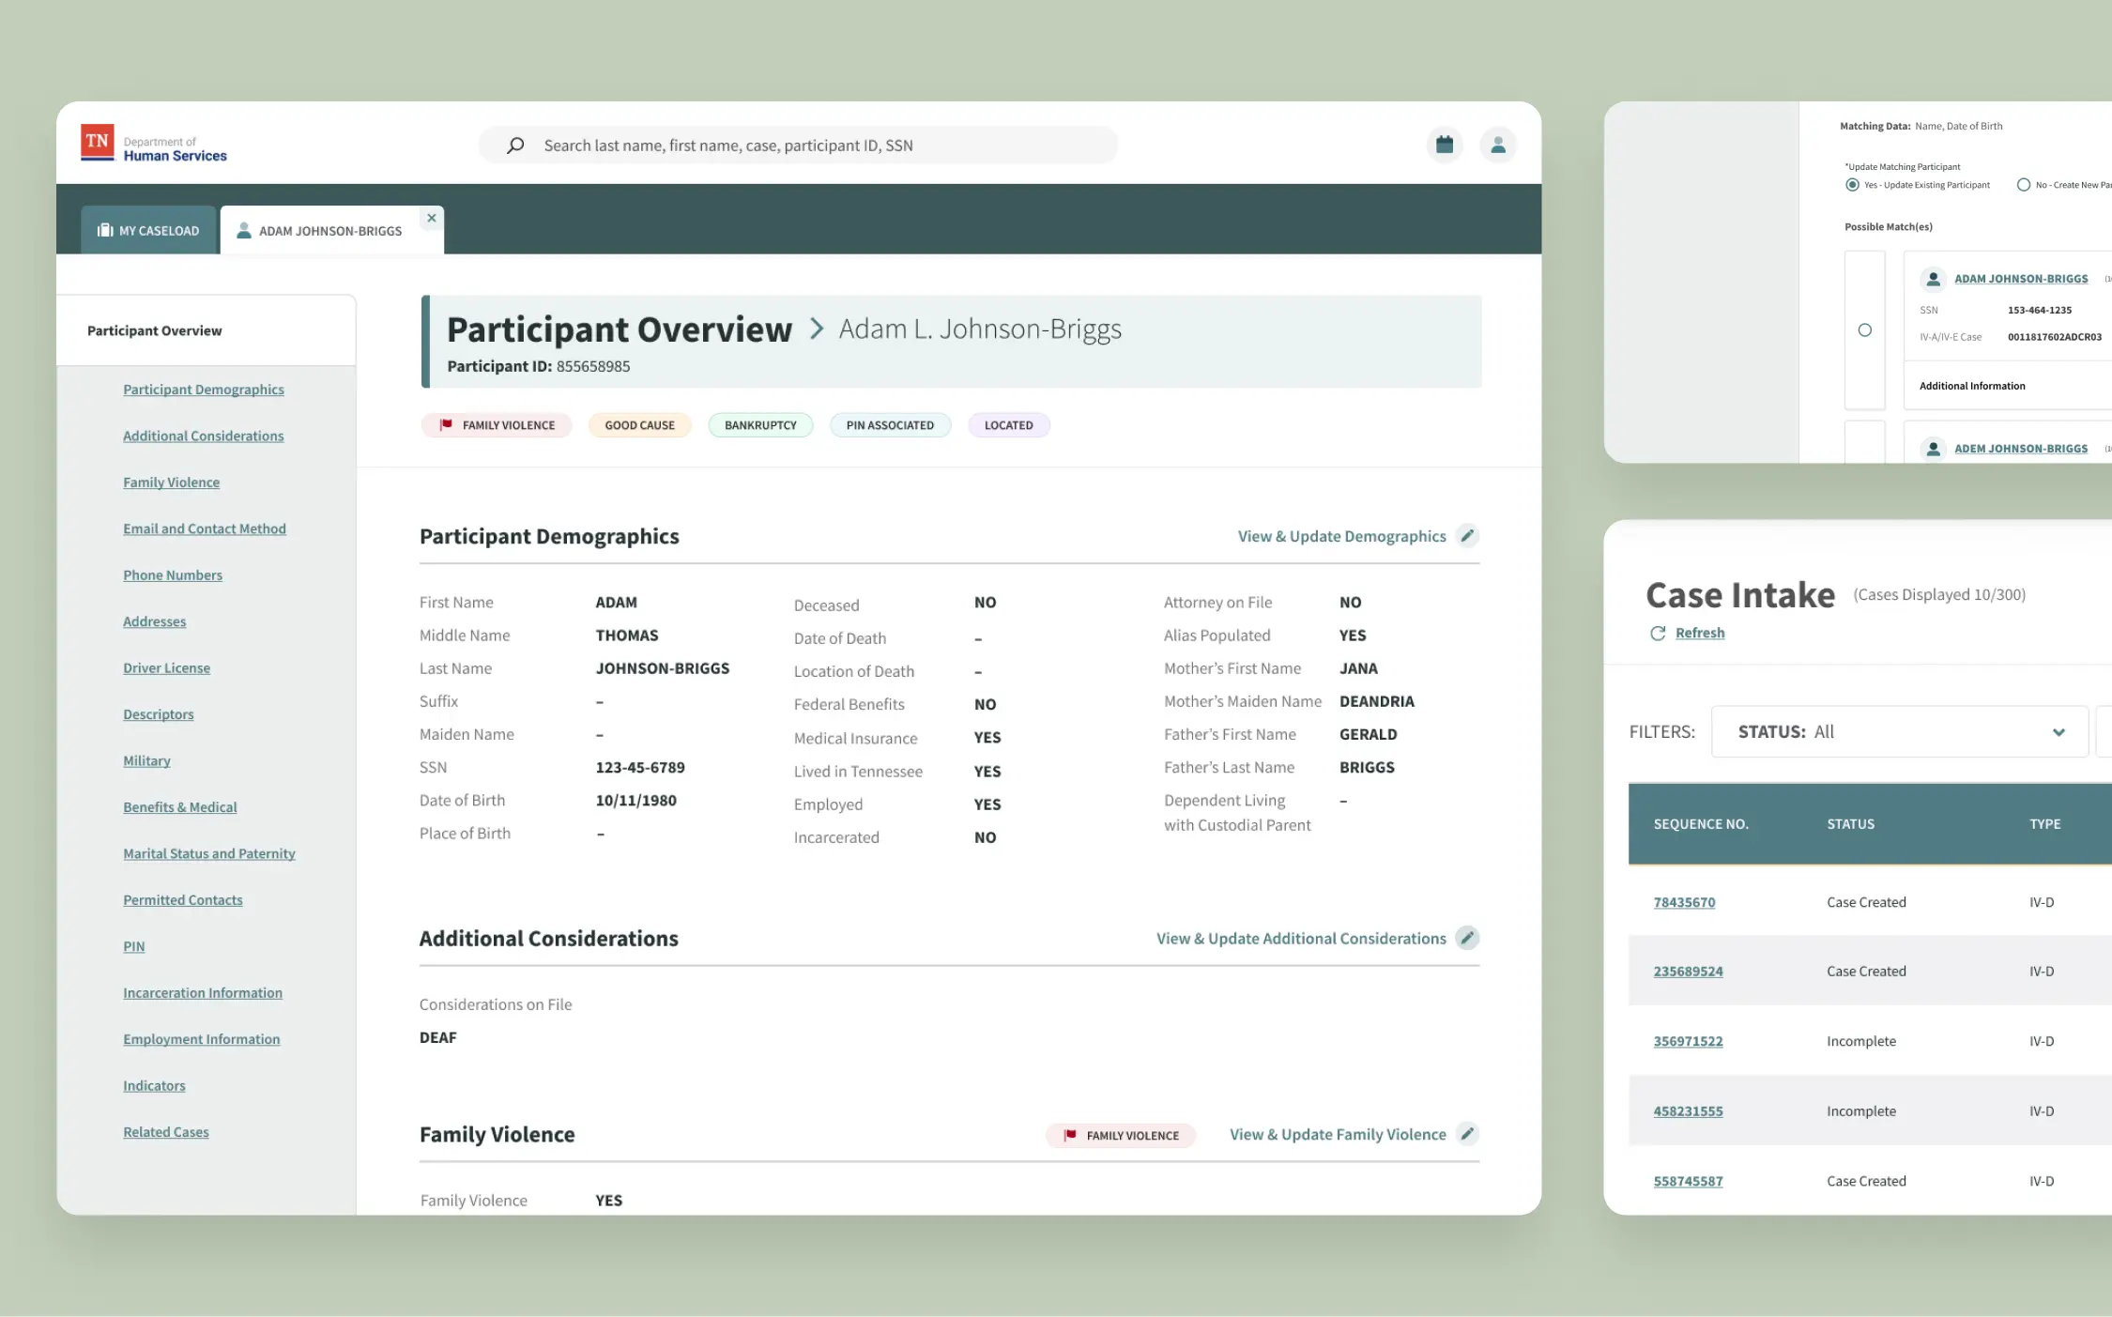Select the Adam Johnson-Briggs possible match radio
This screenshot has width=2112, height=1317.
pos(1865,330)
